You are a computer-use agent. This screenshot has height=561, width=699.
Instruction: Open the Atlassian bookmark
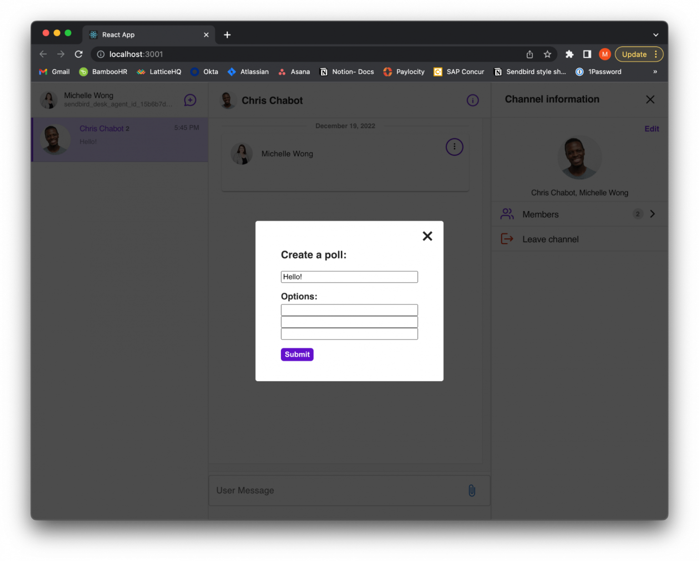pos(248,72)
